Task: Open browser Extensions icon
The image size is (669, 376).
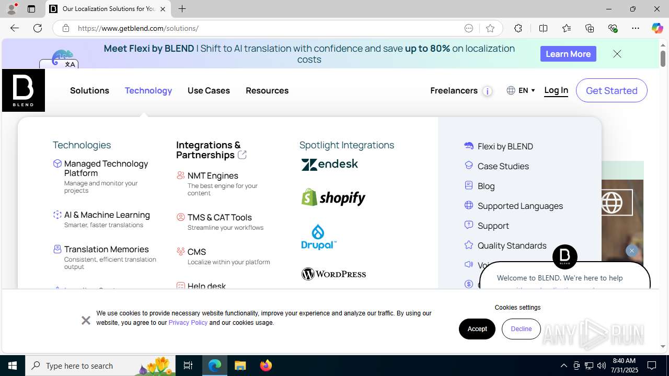Action: (518, 28)
